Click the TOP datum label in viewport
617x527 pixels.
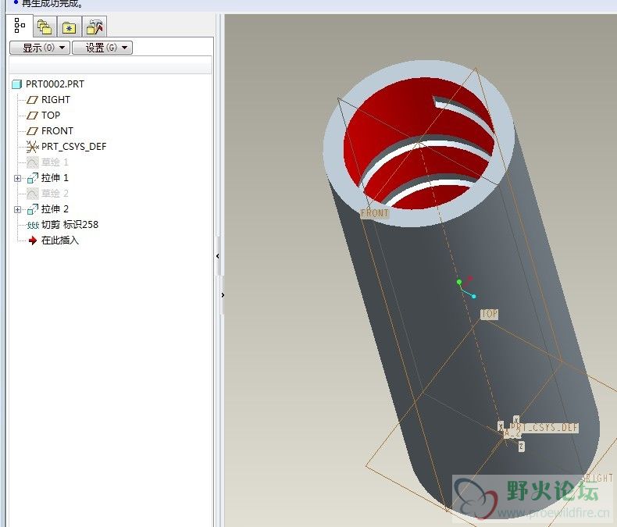[489, 314]
